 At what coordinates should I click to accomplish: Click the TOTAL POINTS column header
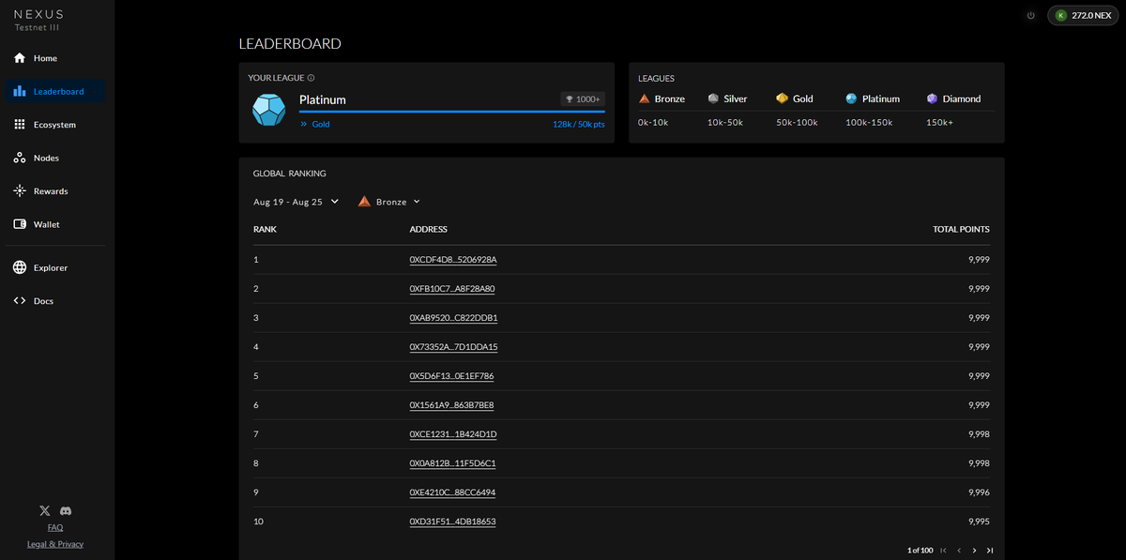point(961,229)
